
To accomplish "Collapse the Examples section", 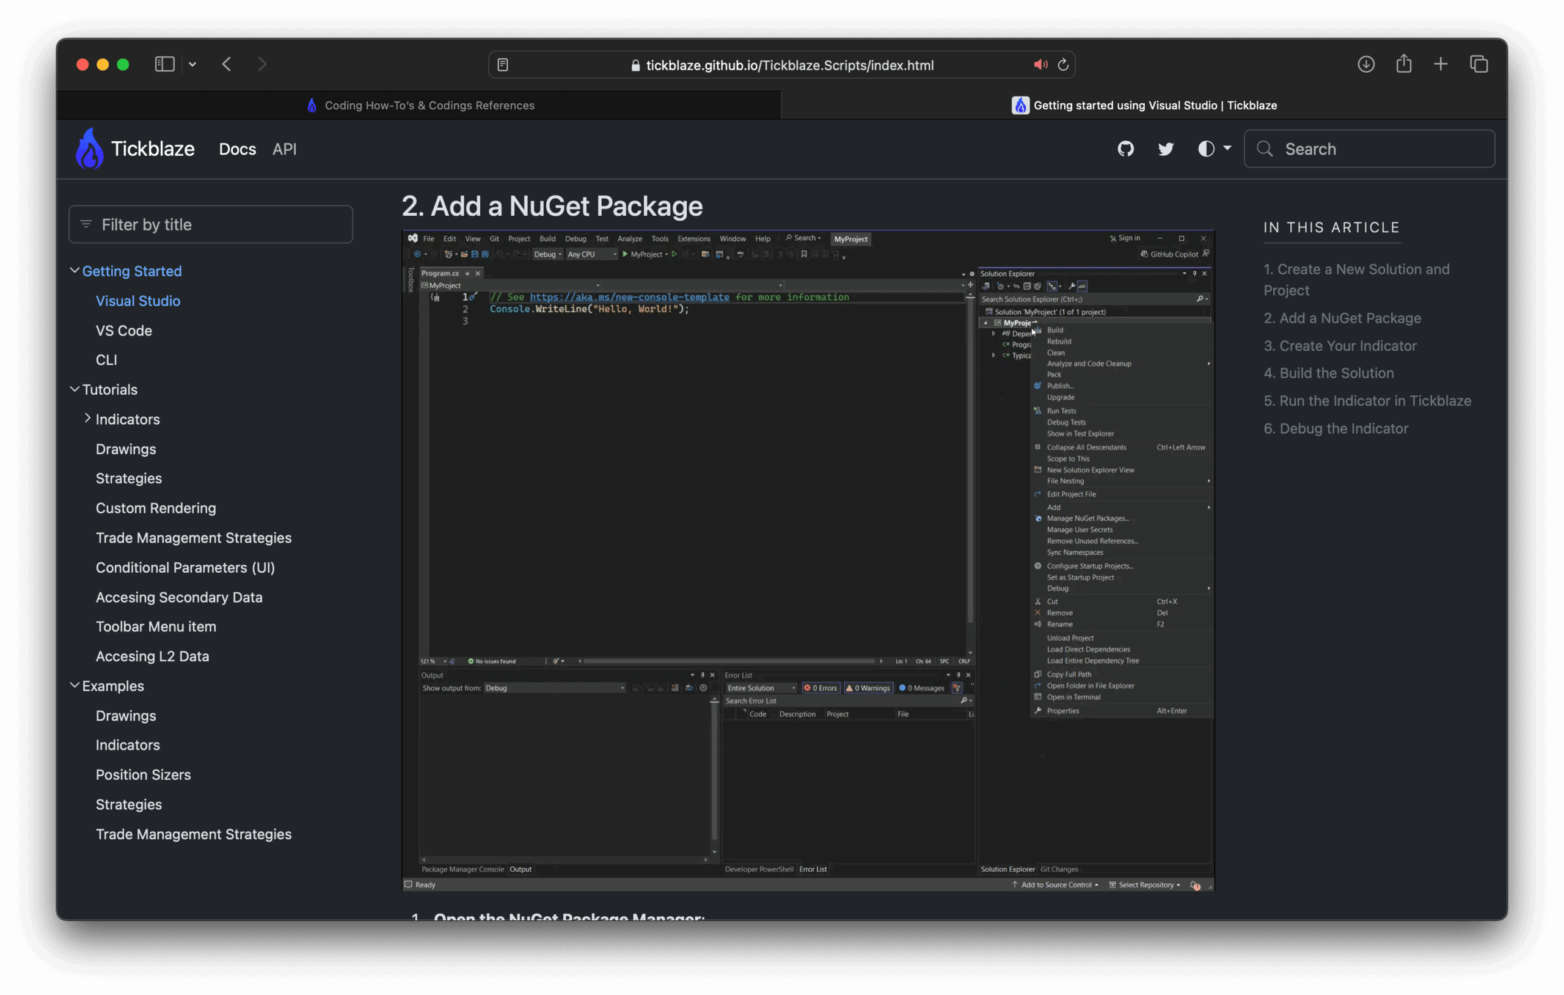I will click(x=75, y=685).
